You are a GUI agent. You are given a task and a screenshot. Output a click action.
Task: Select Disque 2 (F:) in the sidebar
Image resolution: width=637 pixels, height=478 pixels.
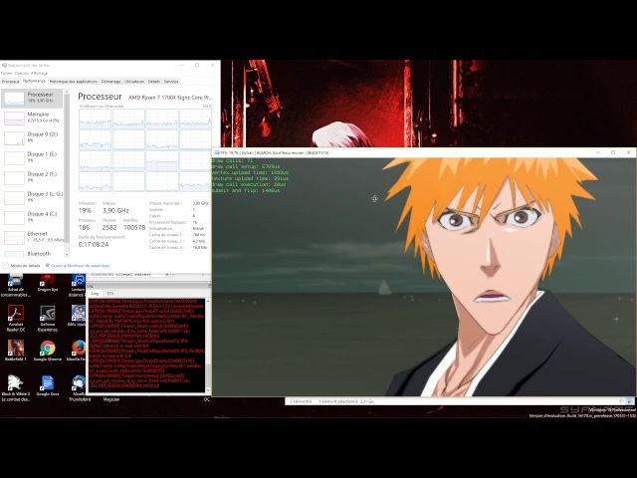point(32,177)
